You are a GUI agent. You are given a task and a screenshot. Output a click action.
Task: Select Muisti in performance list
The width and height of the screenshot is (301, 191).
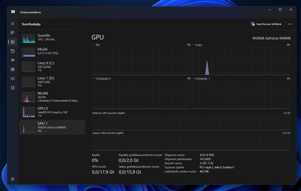click(52, 52)
